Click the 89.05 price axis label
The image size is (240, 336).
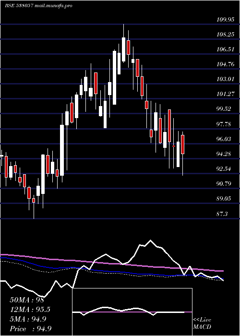224,199
